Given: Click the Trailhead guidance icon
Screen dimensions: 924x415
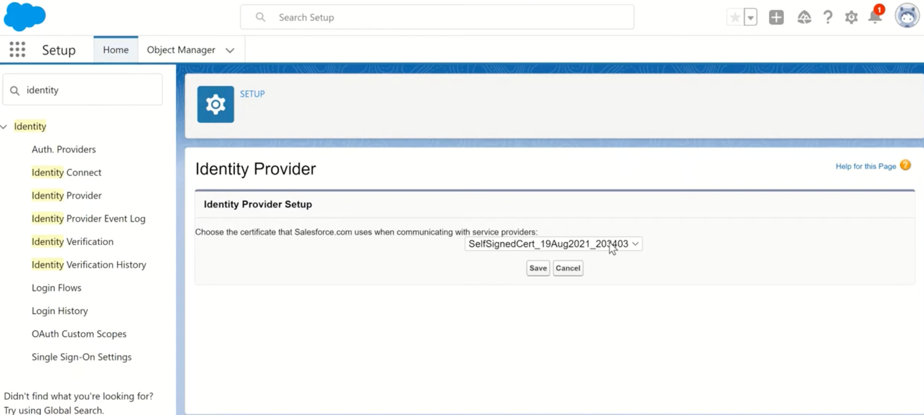Looking at the screenshot, I should click(x=804, y=17).
